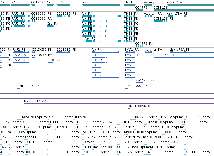Select protein TMS1-PB
This screenshot has height=156, width=214.
[x=131, y=55]
